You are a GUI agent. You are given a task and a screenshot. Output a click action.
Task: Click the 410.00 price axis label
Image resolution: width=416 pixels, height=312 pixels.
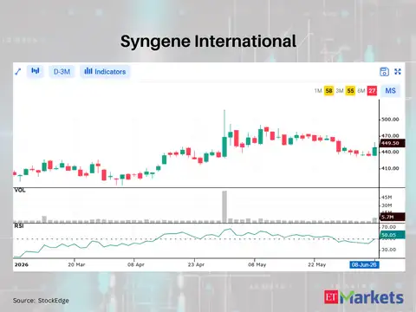390,168
